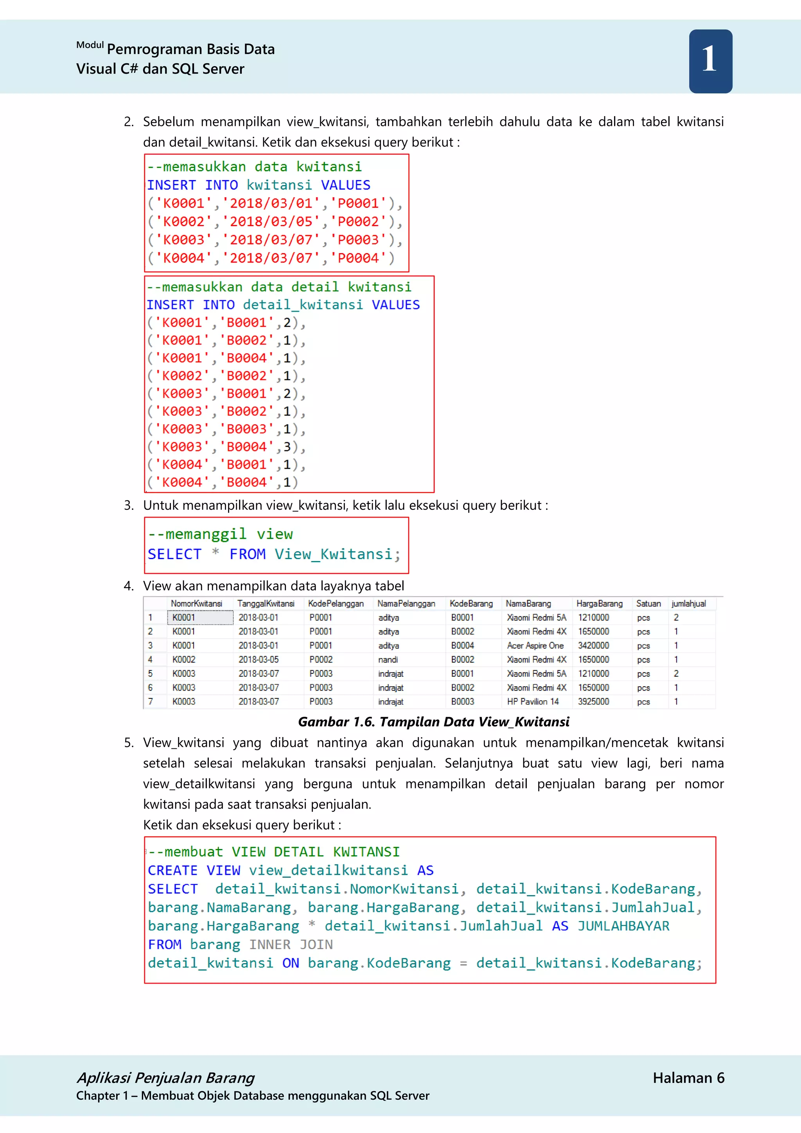801x1133 pixels.
Task: Click 'View akan menampilkan data layaknya tabel' step
Action: (273, 586)
